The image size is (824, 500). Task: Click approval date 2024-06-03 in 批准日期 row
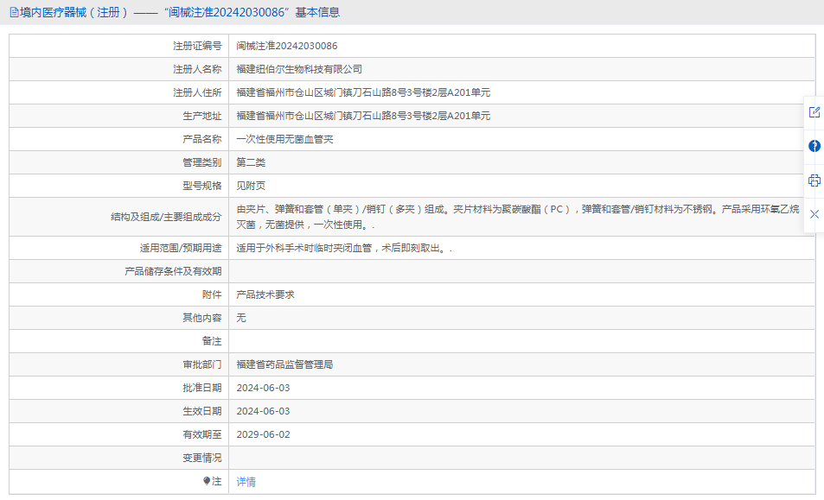coord(263,389)
